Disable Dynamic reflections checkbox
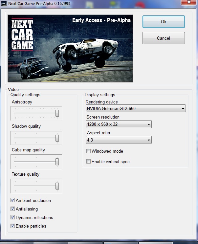The height and width of the screenshot is (244, 198). 12,217
